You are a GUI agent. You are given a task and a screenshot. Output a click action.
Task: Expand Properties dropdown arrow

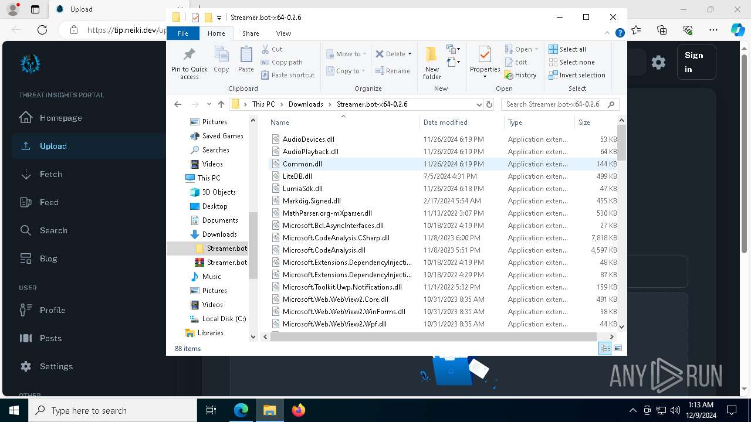point(485,77)
